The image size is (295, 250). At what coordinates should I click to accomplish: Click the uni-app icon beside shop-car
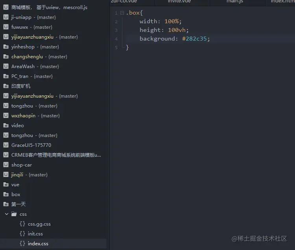coord(6,165)
